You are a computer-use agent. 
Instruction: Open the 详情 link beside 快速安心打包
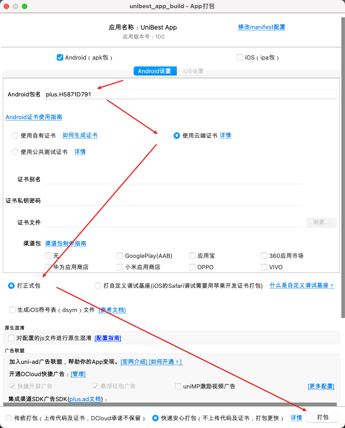(296, 418)
